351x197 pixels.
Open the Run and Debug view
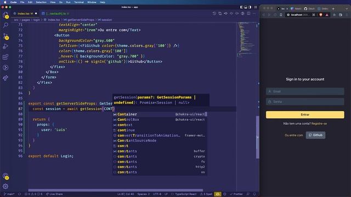pos(5,47)
